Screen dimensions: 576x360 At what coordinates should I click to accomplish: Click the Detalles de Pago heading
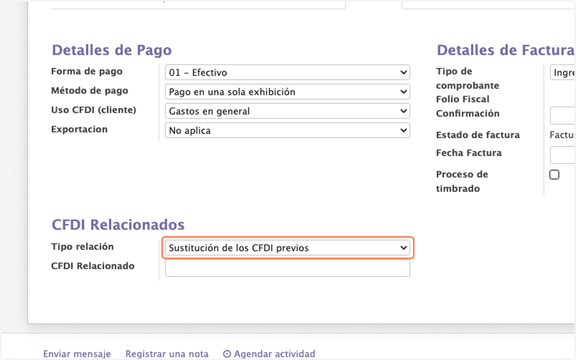pos(111,50)
